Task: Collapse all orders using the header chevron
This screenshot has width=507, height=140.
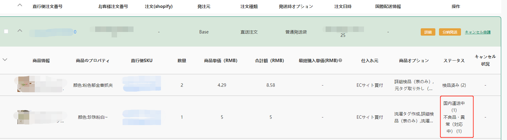Action: tap(20, 5)
